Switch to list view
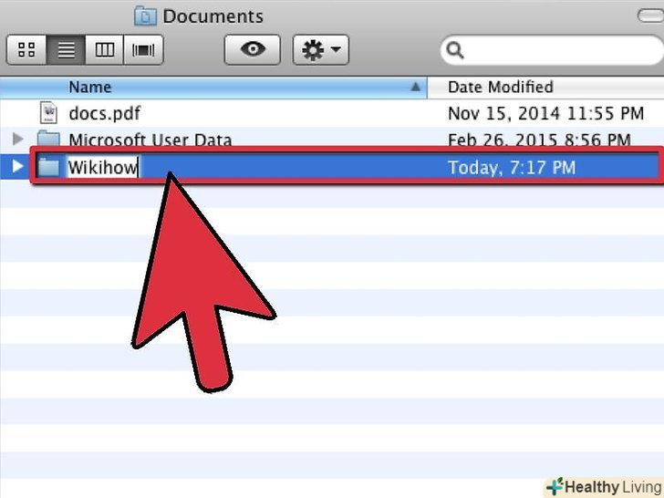Viewport: 664px width, 498px height. (66, 50)
